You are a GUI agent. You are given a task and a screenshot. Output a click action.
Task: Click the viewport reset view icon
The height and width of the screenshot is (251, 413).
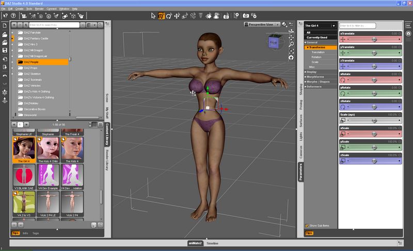tap(291, 58)
